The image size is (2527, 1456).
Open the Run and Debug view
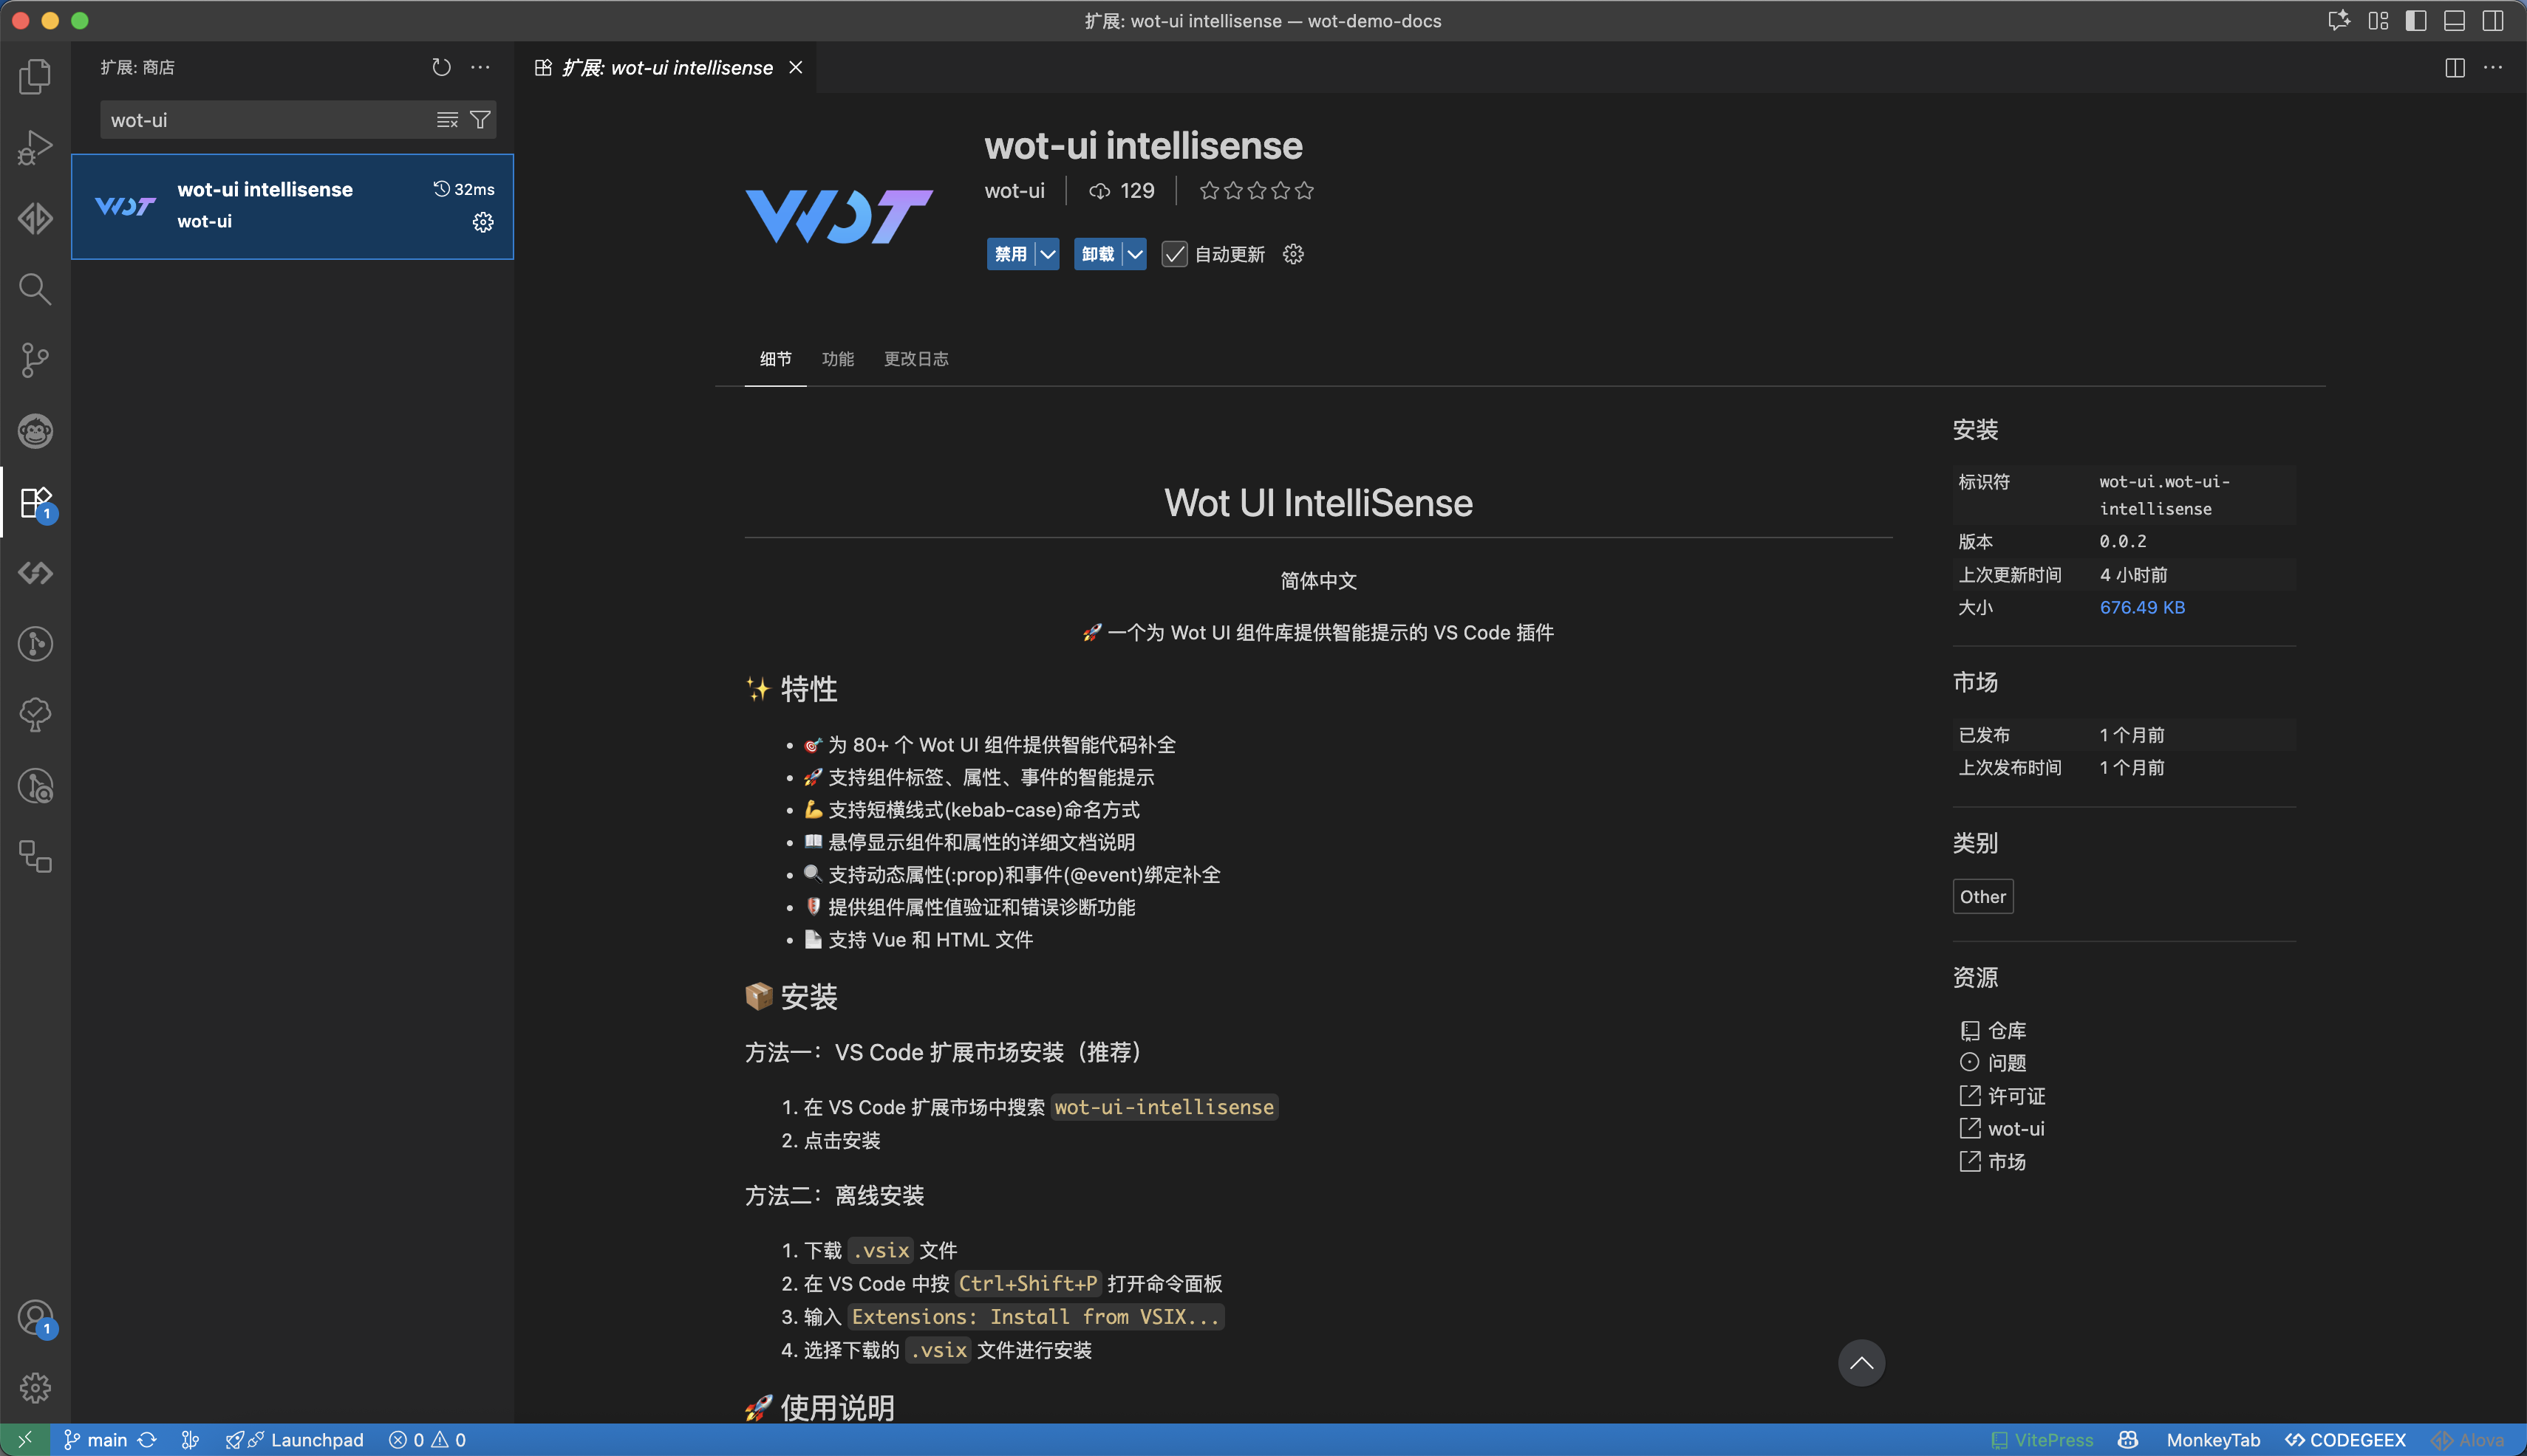click(35, 147)
